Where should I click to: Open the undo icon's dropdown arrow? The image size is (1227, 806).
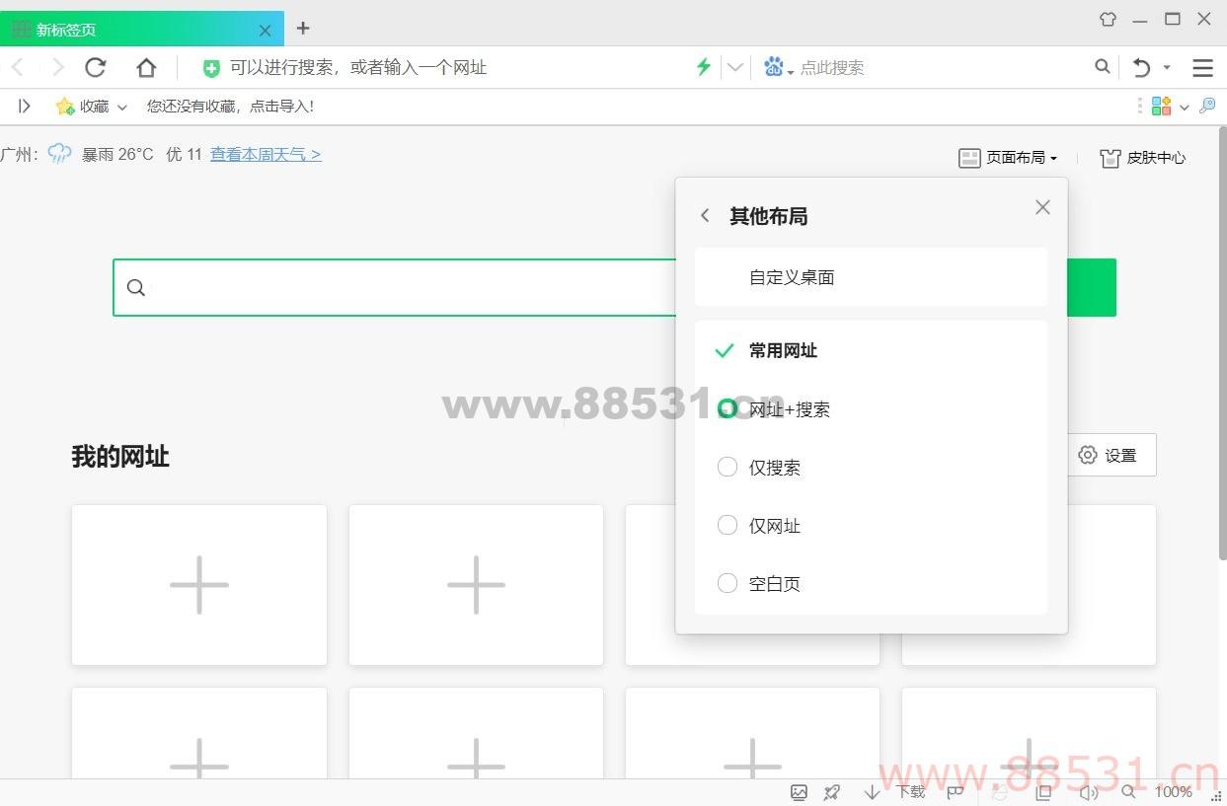tap(1167, 67)
